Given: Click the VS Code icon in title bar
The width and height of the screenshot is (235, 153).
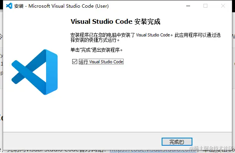Looking at the screenshot, I should coord(9,6).
